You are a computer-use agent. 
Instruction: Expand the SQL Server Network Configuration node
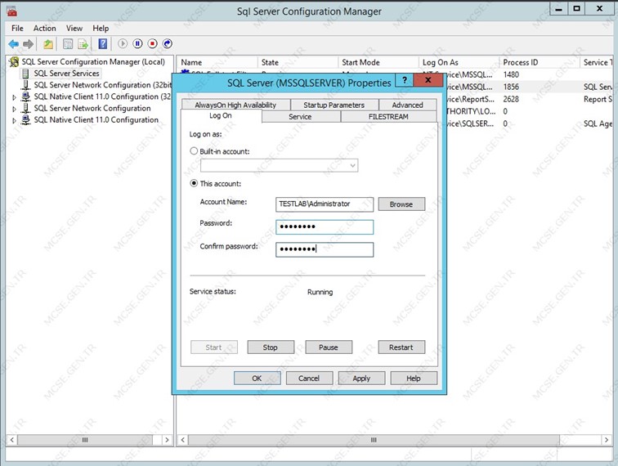14,109
